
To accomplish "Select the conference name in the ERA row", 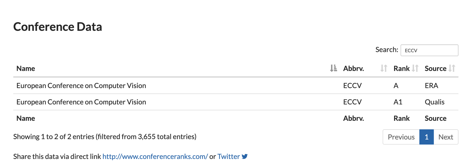I will pyautogui.click(x=81, y=86).
